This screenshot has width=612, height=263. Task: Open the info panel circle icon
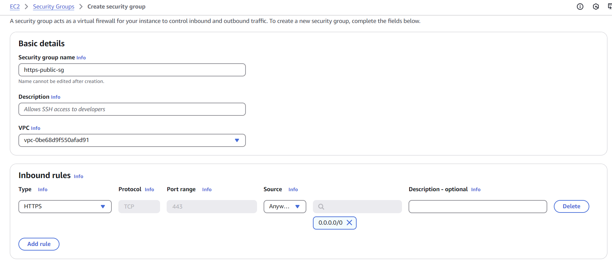[580, 7]
